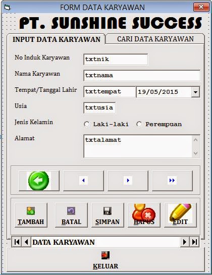Click the address box scroll down arrow
212x275 pixels.
pyautogui.click(x=195, y=153)
